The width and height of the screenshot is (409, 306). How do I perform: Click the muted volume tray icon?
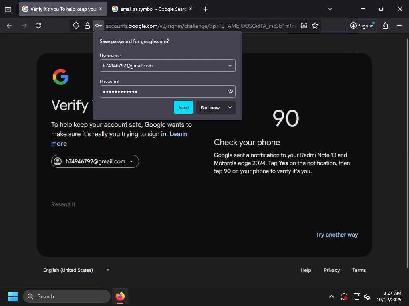point(367,296)
